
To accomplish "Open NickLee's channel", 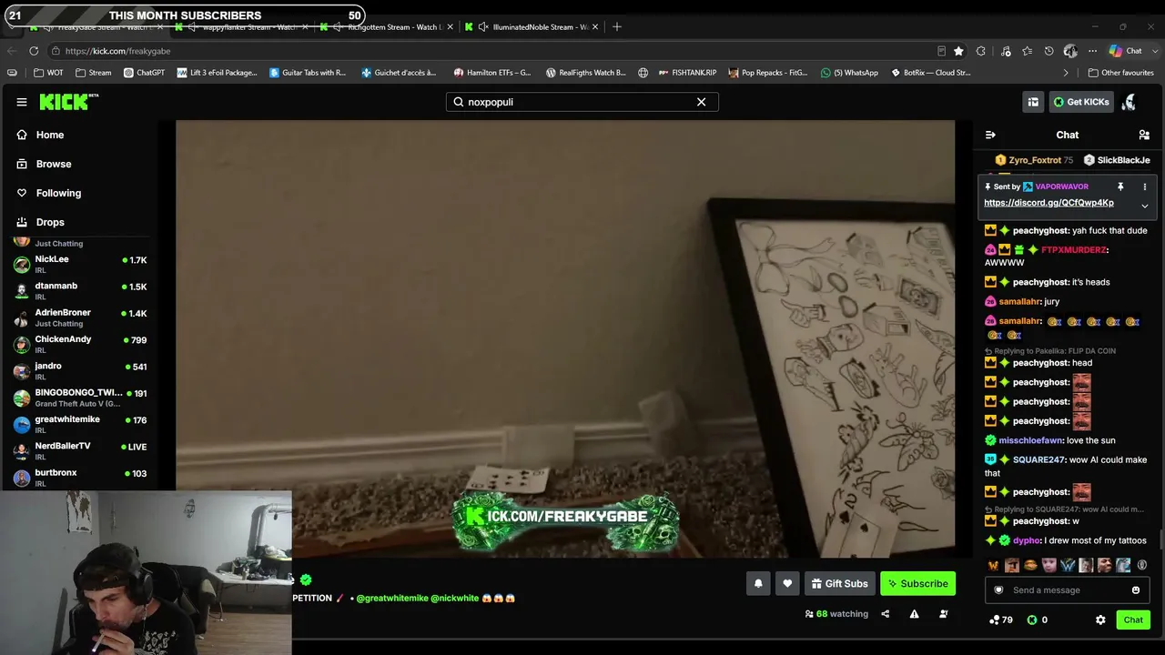I will [x=80, y=264].
